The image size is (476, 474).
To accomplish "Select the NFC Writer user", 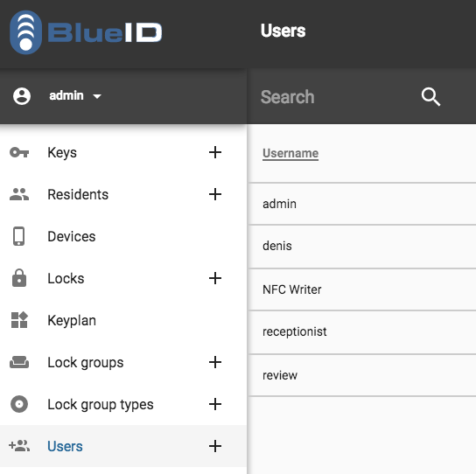I will [362, 289].
